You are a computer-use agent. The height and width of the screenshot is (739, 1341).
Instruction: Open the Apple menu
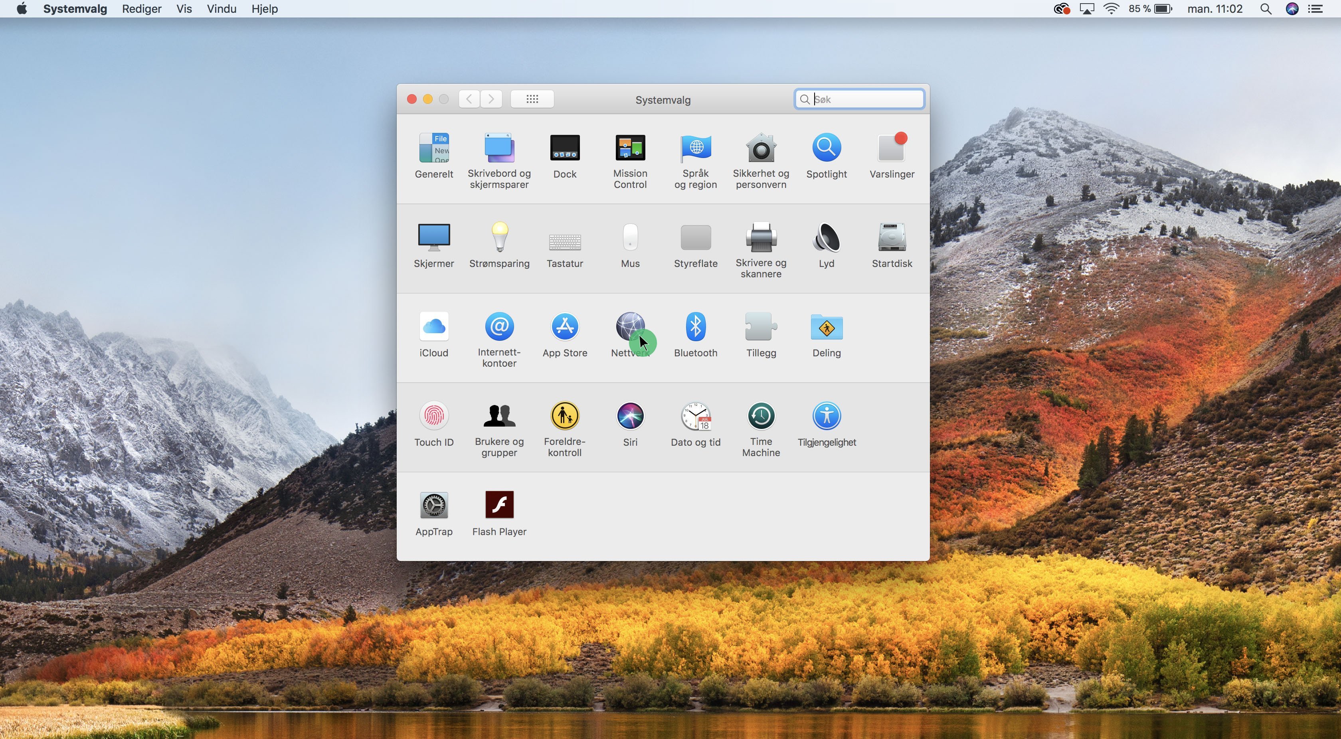[x=21, y=9]
